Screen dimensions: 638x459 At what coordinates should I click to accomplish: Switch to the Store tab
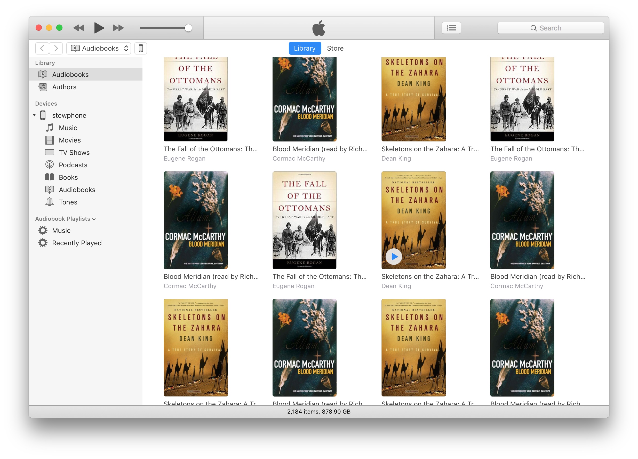335,49
